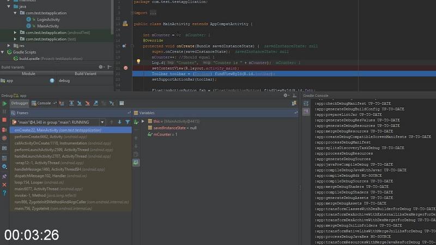
Task: Expand the res folder
Action: coord(9,46)
